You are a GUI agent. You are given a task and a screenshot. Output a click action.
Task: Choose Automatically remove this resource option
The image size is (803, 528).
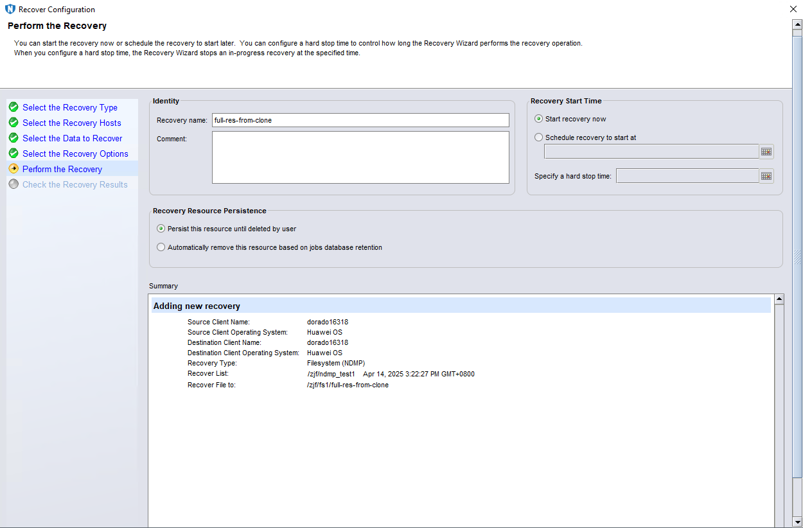coord(161,247)
